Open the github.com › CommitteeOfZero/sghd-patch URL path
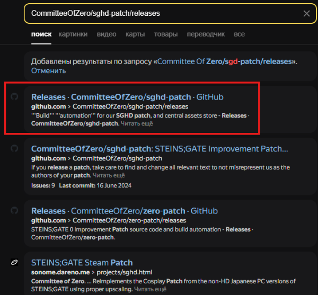Image resolution: width=318 pixels, height=295 pixels. tap(97, 158)
